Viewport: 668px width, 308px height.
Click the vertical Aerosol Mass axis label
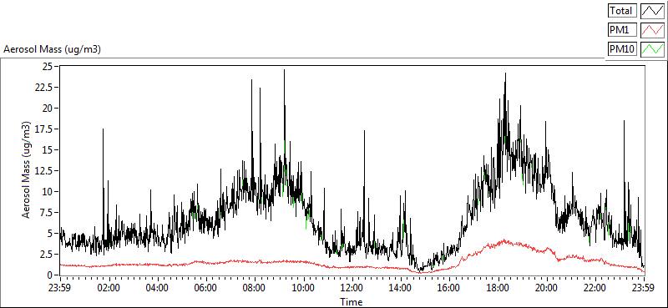(26, 170)
